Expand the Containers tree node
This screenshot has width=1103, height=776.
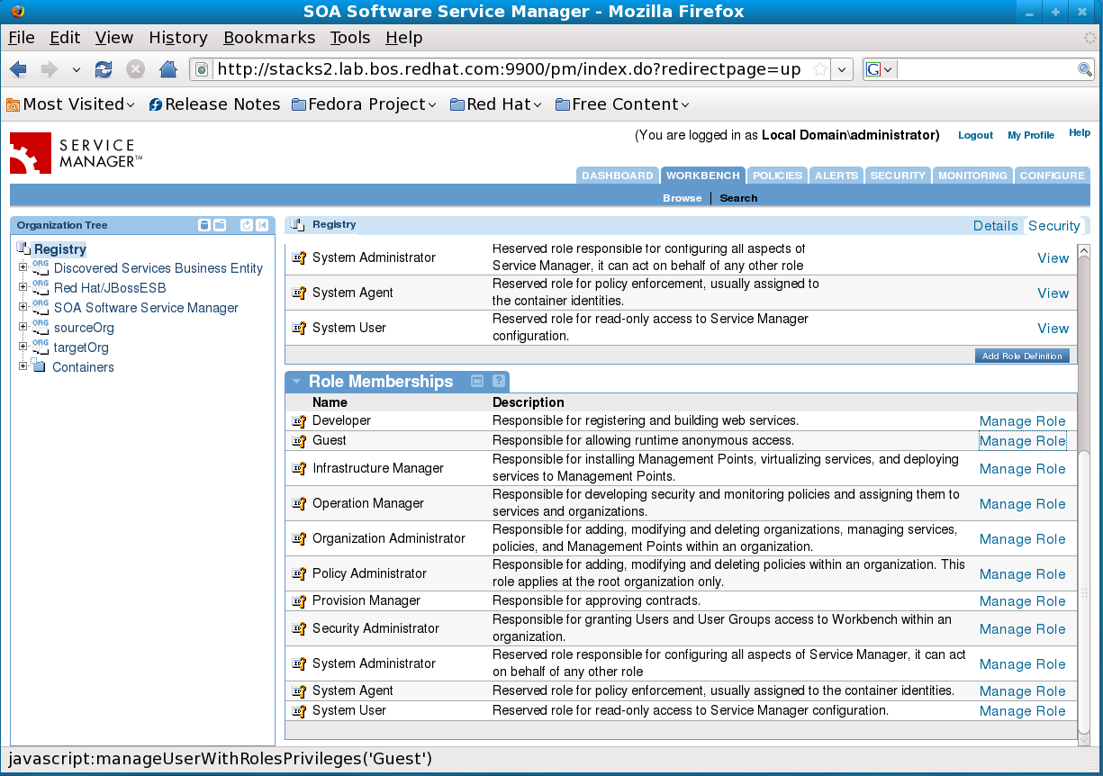(x=23, y=366)
